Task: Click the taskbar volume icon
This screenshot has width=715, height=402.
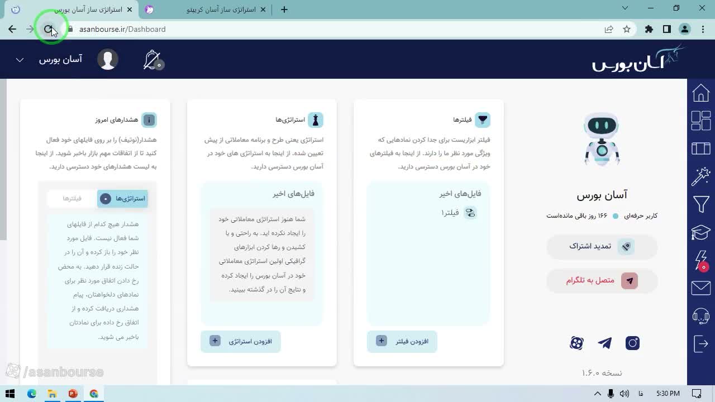Action: 625,394
